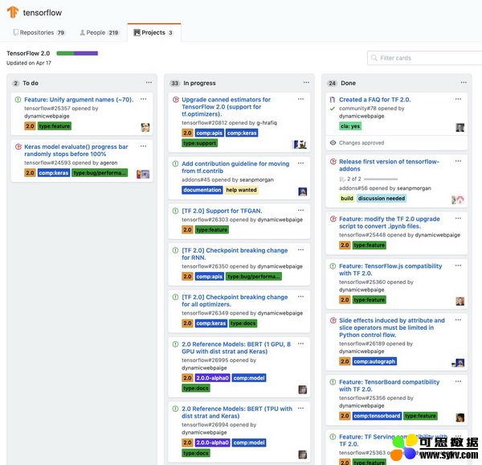Click comp:keras label on Keras evaluate card
Screen dimensions: 482x465
point(54,173)
